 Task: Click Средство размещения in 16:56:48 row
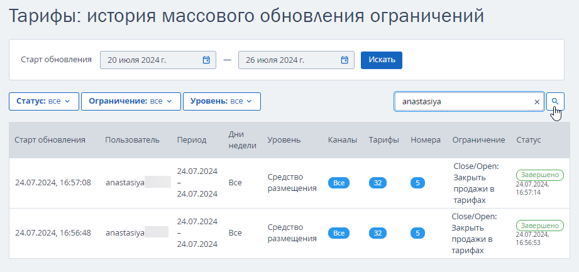pyautogui.click(x=292, y=233)
